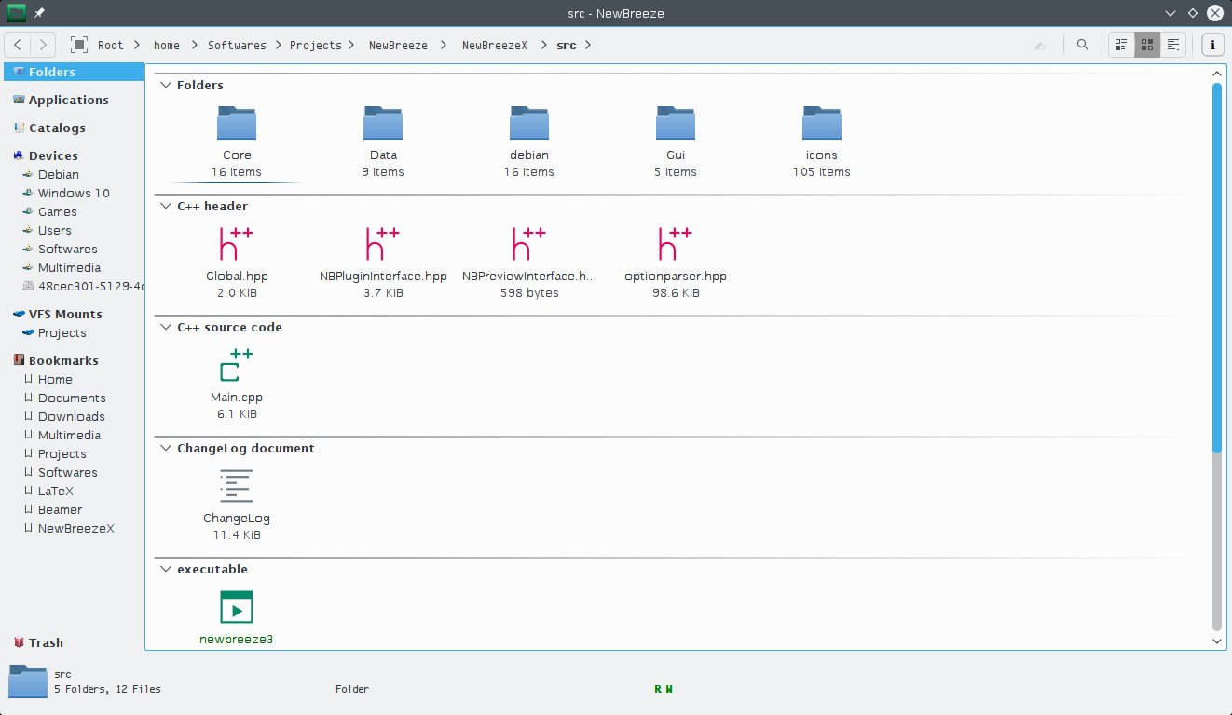The width and height of the screenshot is (1232, 715).
Task: Select the Main.cpp source file
Action: tap(237, 383)
